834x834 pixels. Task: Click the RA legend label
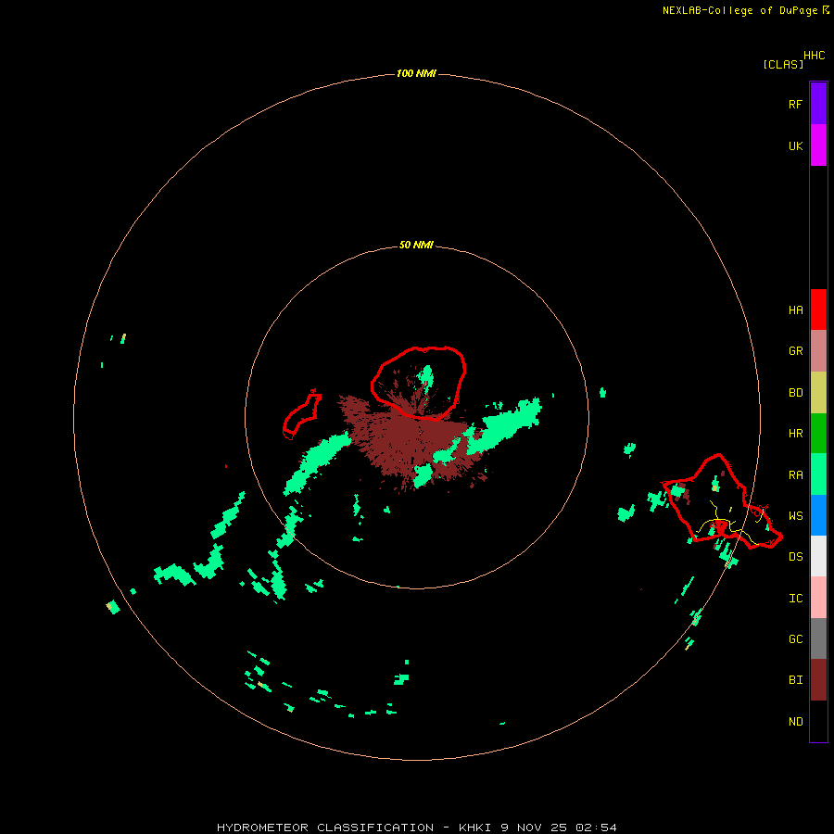click(x=795, y=475)
